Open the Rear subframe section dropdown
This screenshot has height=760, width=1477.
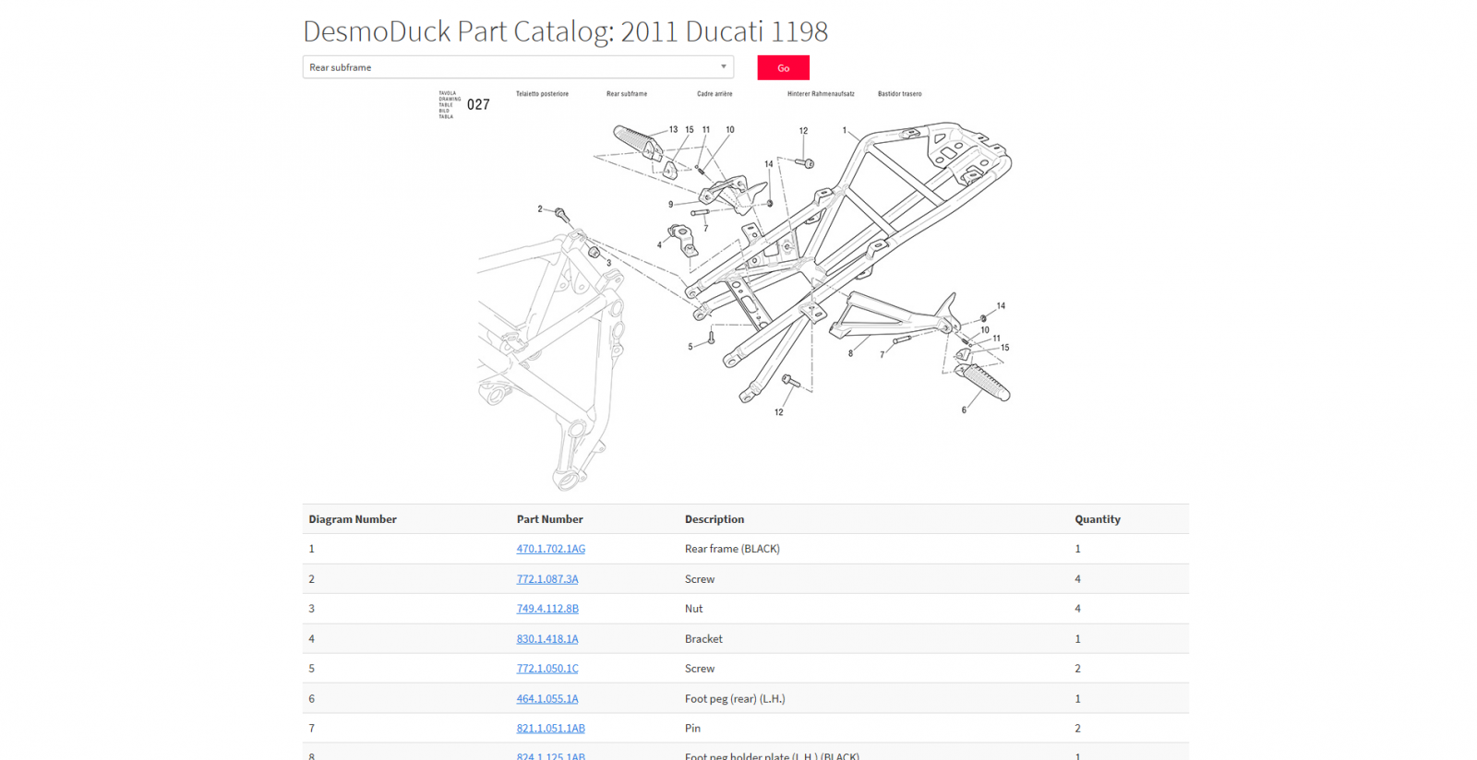tap(518, 67)
